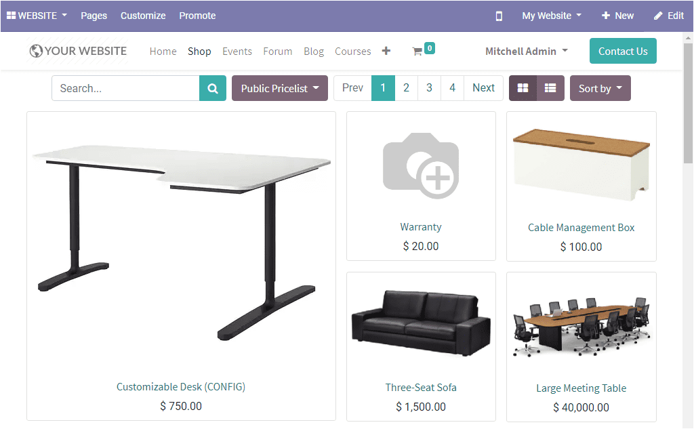694x429 pixels.
Task: Click the Warranty placeholder camera image
Action: pos(421,165)
